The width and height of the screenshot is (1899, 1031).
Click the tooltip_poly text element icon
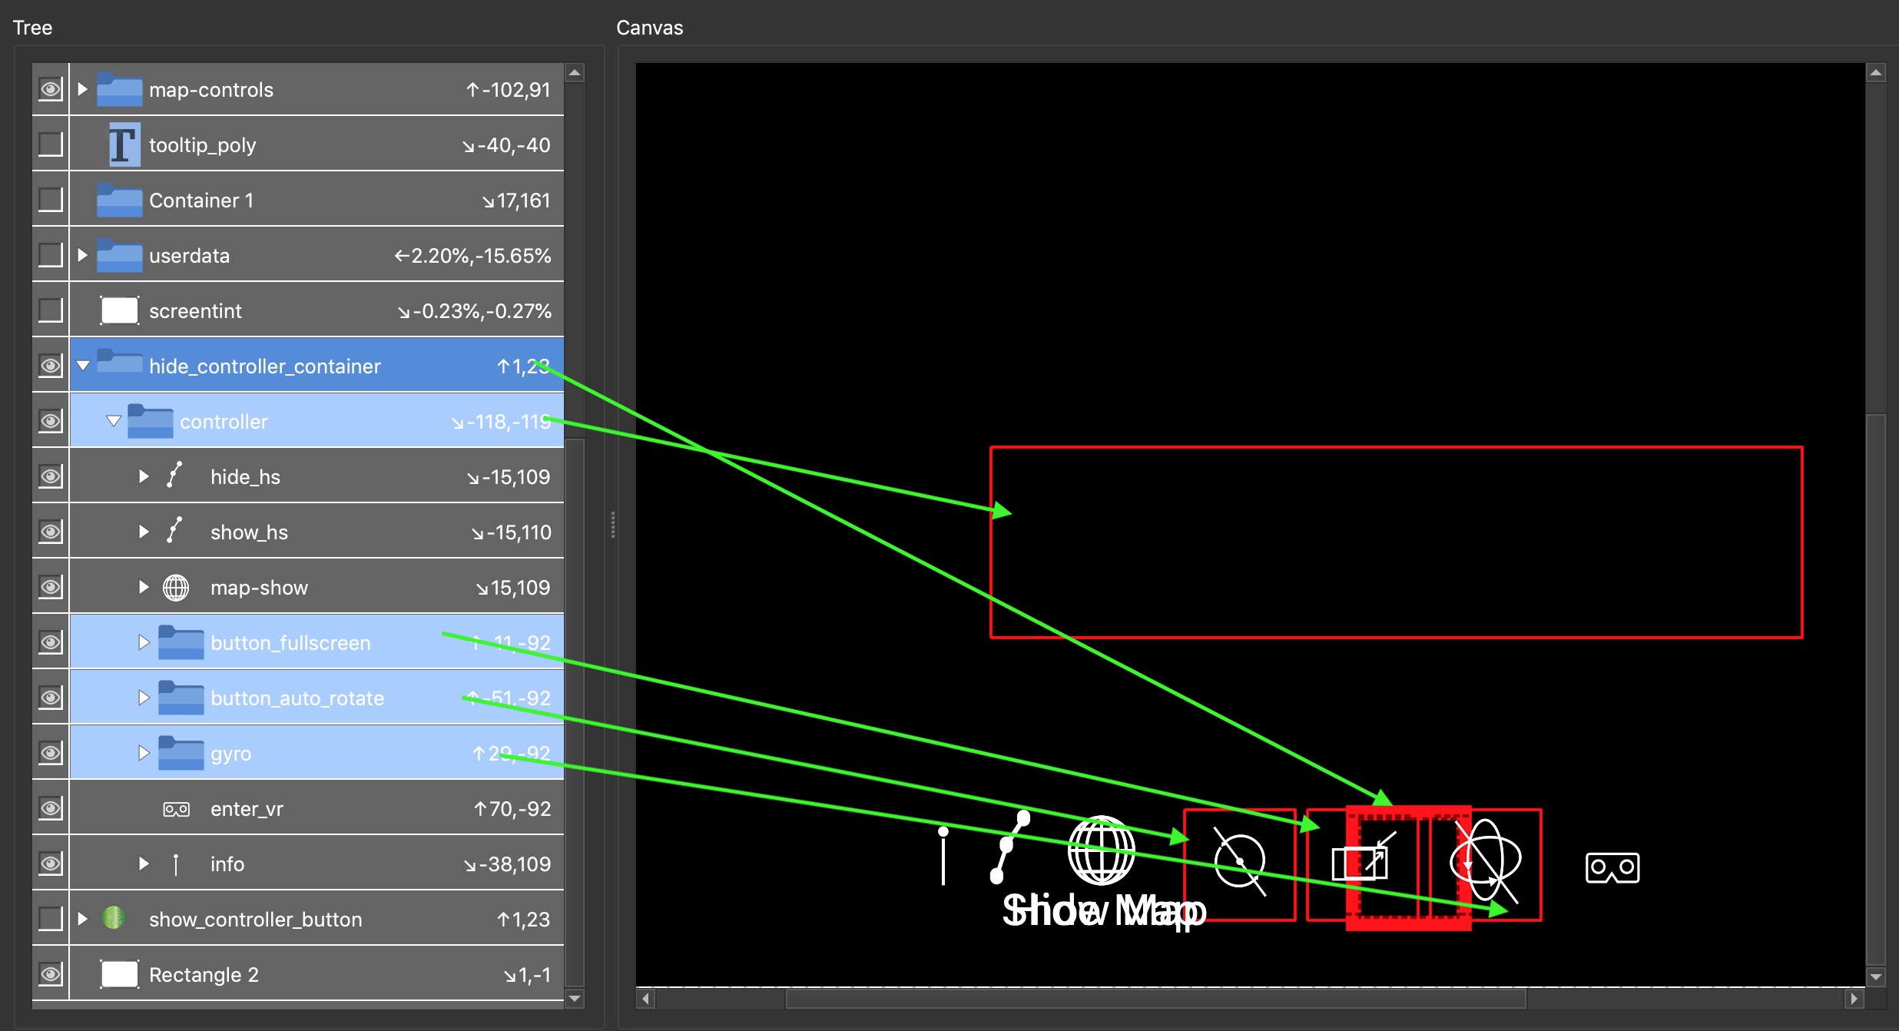point(123,144)
